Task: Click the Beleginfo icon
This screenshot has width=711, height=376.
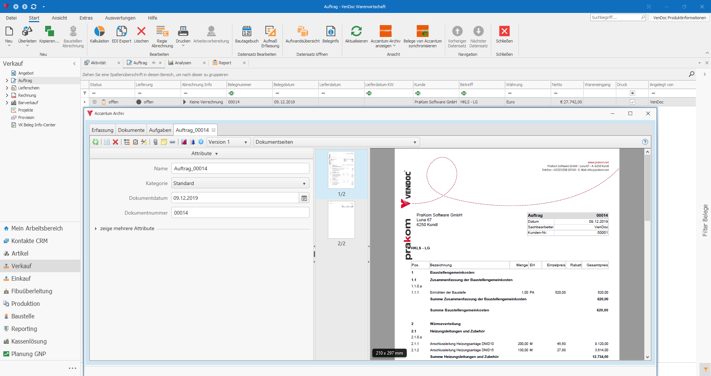Action: 331,32
